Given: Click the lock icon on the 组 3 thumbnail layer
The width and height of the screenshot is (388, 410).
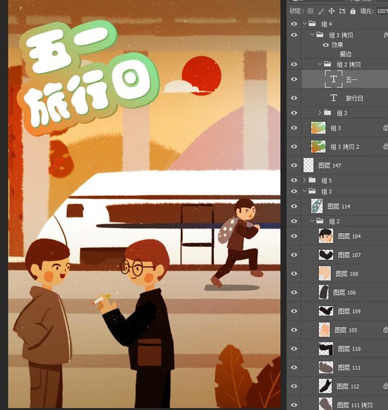Looking at the screenshot, I should (x=385, y=128).
